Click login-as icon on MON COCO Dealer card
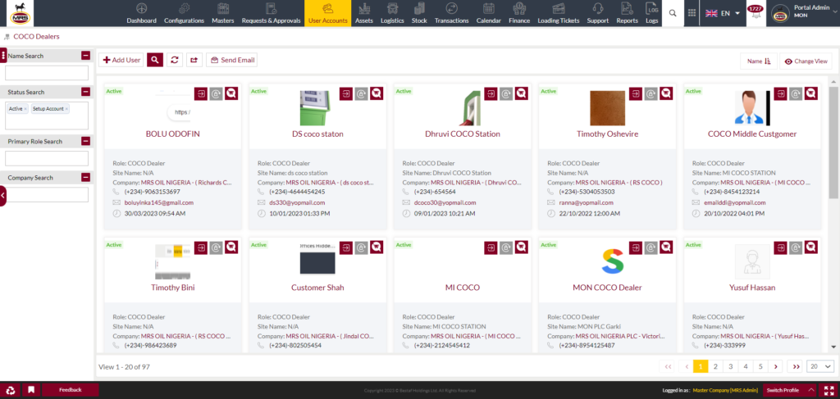Image resolution: width=840 pixels, height=399 pixels. click(x=636, y=247)
